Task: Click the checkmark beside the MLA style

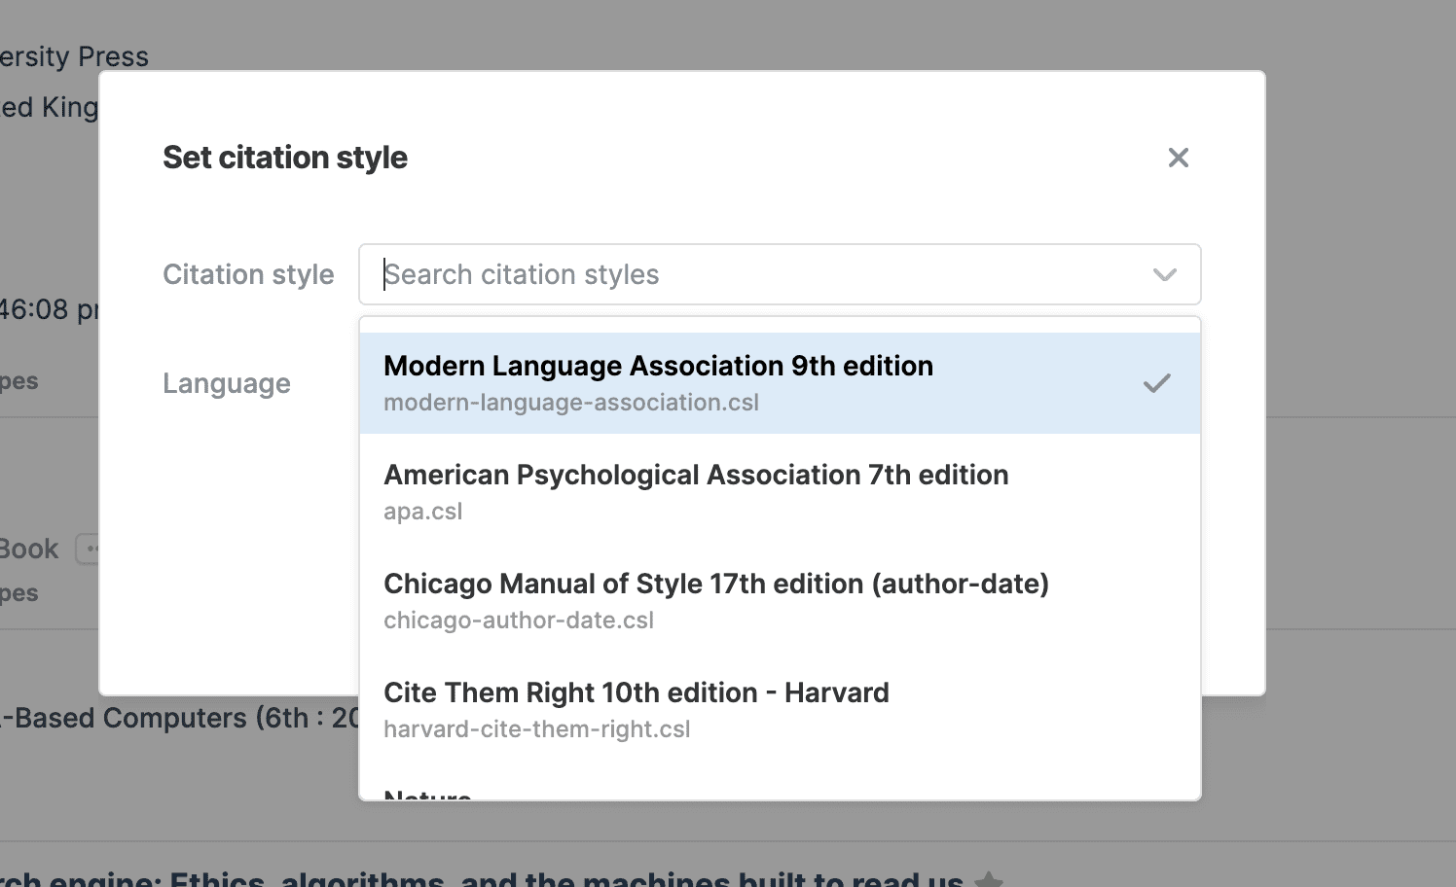Action: [1156, 383]
